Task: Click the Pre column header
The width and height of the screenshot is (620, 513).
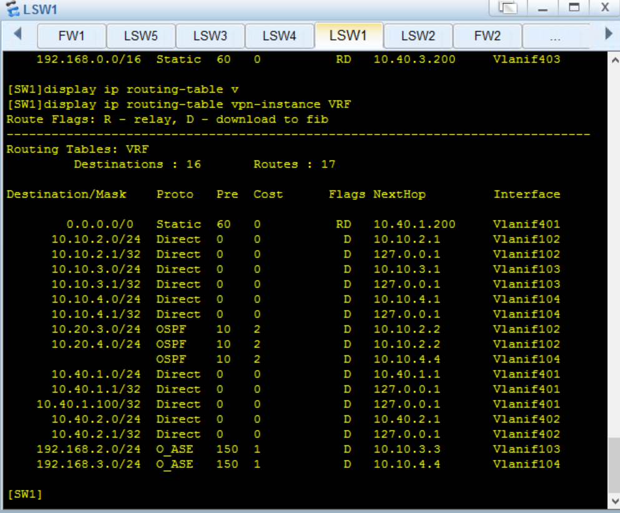Action: 227,194
